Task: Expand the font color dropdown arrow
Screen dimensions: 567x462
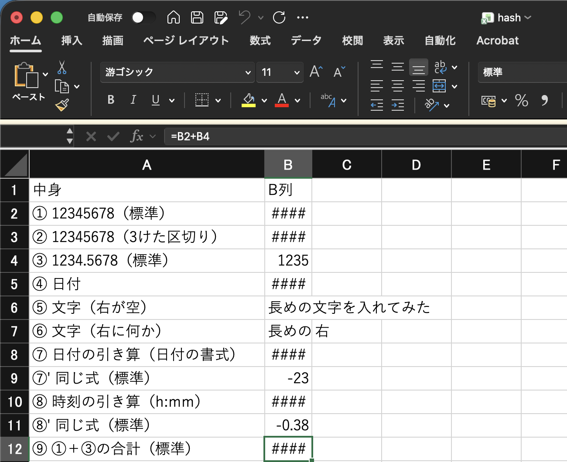Action: (x=297, y=100)
